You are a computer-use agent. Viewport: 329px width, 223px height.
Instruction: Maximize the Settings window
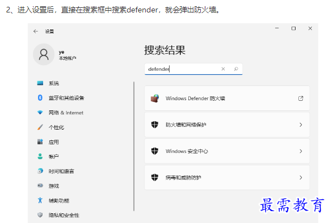(x=293, y=28)
